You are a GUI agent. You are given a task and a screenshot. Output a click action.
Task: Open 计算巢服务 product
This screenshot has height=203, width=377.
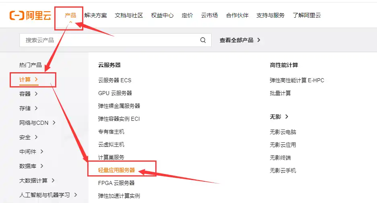[111, 157]
